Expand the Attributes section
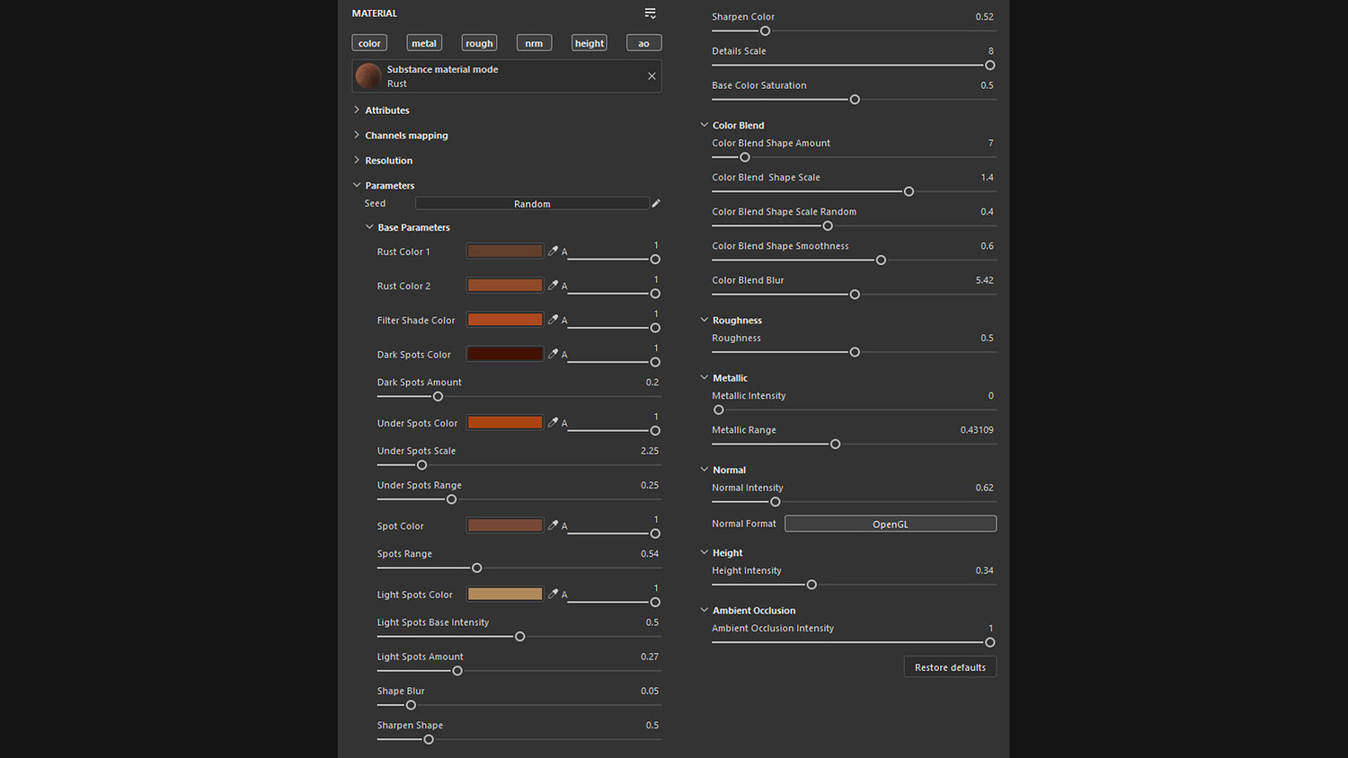Viewport: 1348px width, 758px height. [x=386, y=110]
